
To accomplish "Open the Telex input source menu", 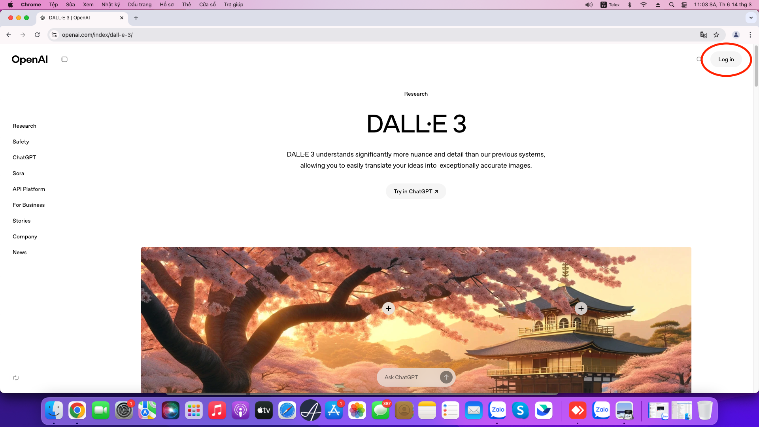I will pos(610,5).
